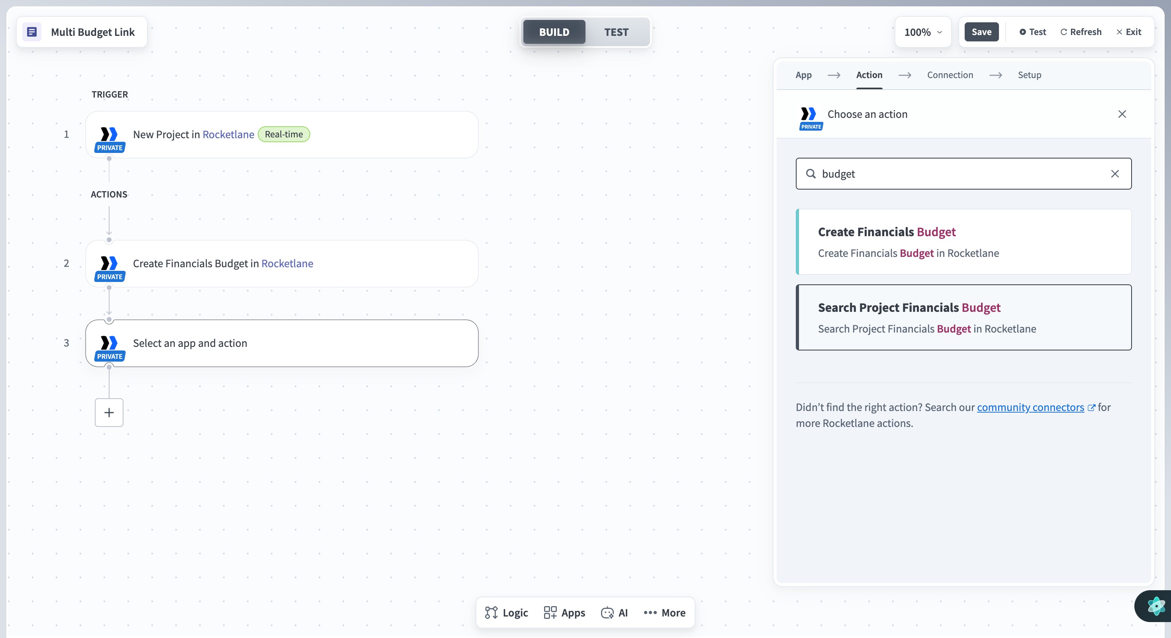Close the Choose an action panel
This screenshot has width=1171, height=638.
tap(1122, 114)
